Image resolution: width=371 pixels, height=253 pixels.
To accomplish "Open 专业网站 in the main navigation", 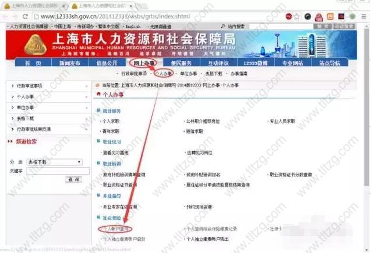I will coord(293,63).
